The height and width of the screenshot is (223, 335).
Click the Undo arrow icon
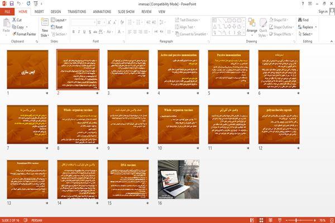19,3
